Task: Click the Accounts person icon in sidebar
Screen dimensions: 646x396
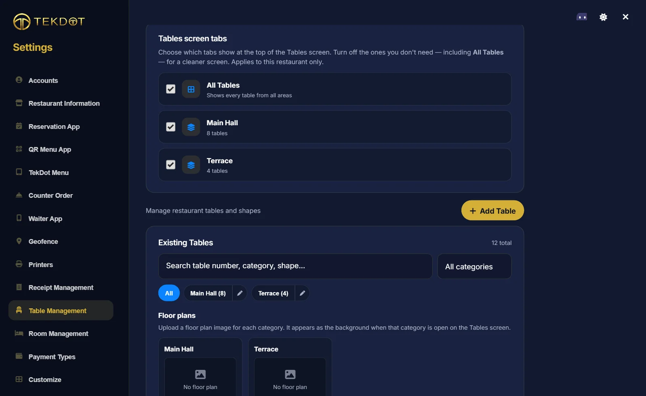Action: coord(19,80)
